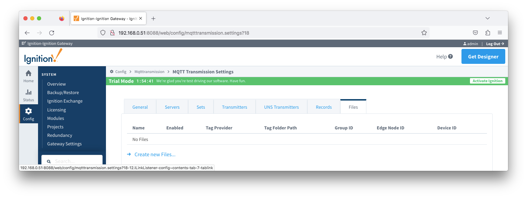Click the browser back arrow
The width and height of the screenshot is (527, 198).
27,33
